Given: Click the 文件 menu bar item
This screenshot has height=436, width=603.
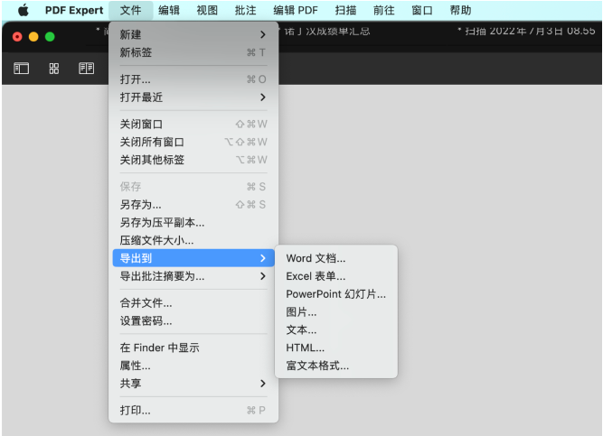Looking at the screenshot, I should click(x=131, y=10).
